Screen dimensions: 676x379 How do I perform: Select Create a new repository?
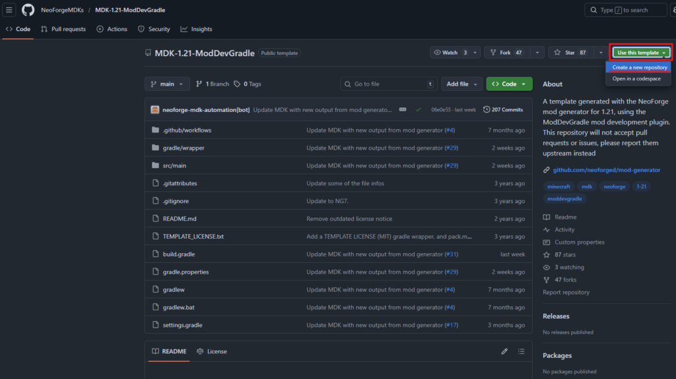639,67
